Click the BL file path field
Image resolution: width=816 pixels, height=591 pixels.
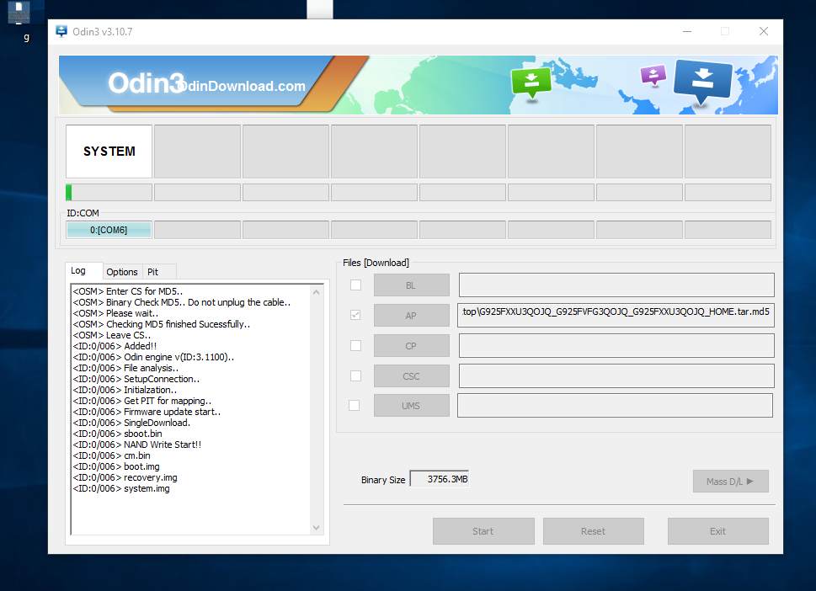[x=616, y=285]
